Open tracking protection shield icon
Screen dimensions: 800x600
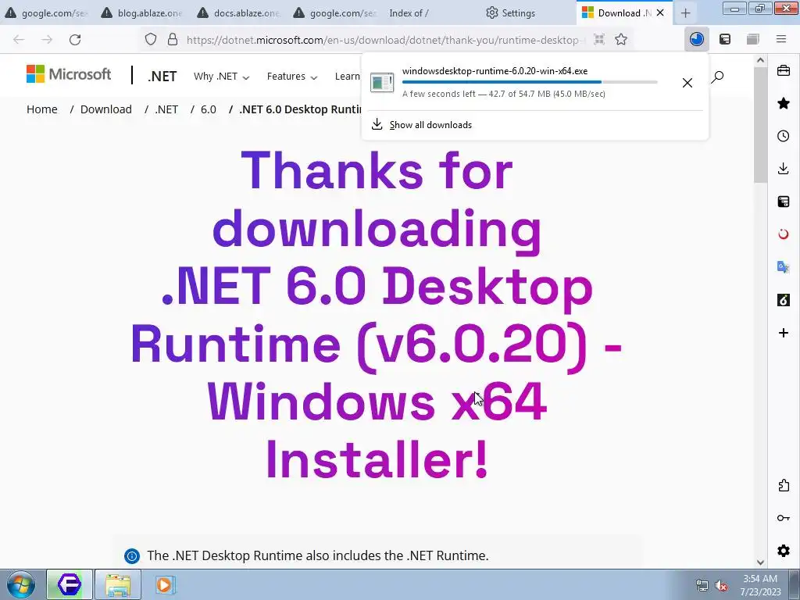151,39
